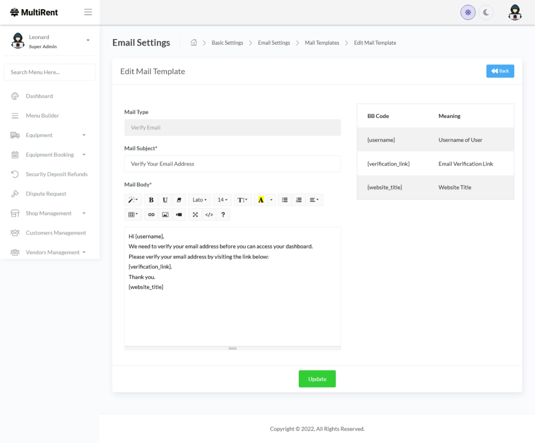Open the editor help dialog
The image size is (535, 443).
click(x=223, y=215)
